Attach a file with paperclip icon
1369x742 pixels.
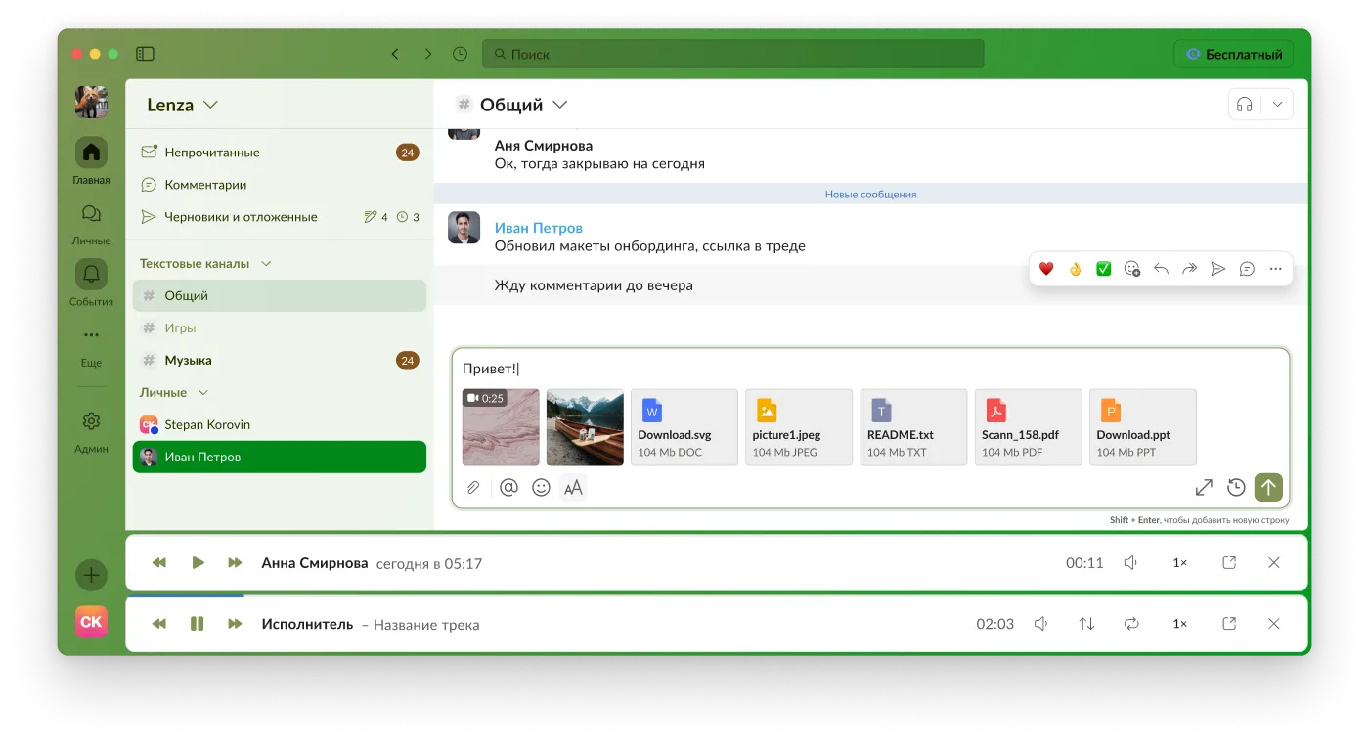coord(473,487)
